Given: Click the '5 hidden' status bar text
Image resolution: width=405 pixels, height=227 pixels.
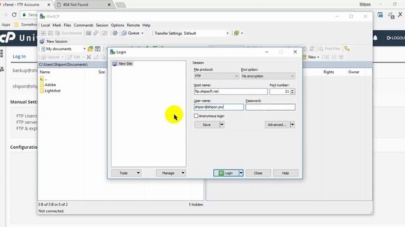Looking at the screenshot, I should click(196, 204).
